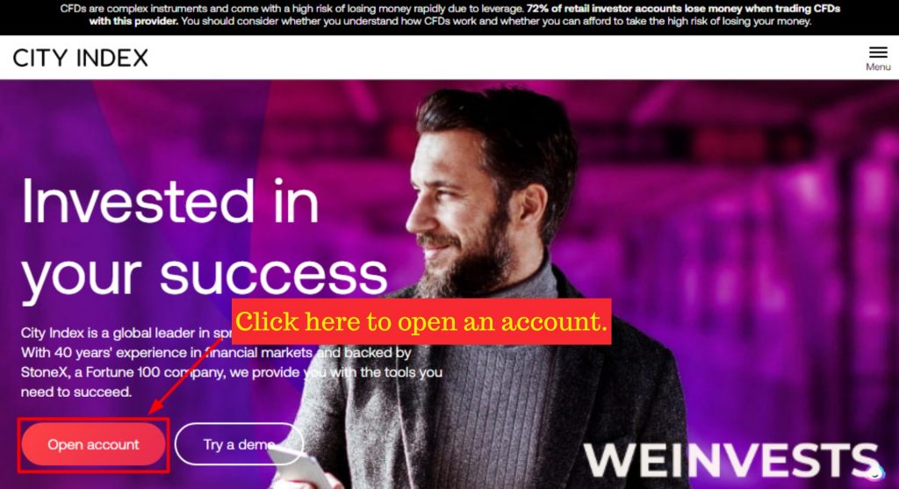Click the 'With 40 years' experience' text line
The height and width of the screenshot is (489, 899).
click(x=216, y=353)
